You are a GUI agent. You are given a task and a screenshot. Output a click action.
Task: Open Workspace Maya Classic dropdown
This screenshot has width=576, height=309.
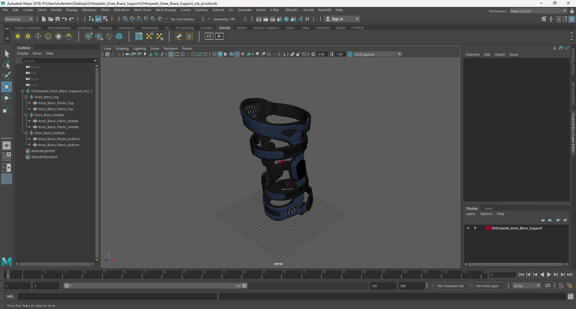538,11
